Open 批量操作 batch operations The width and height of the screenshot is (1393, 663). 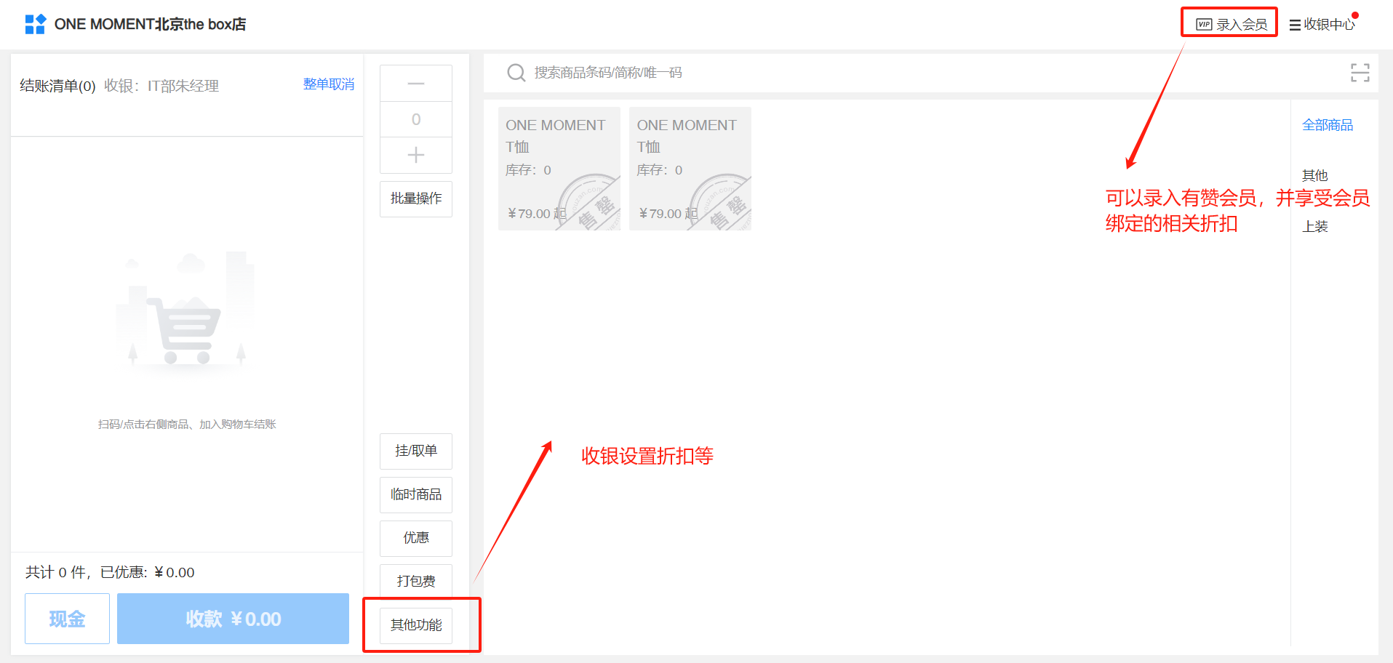click(415, 198)
